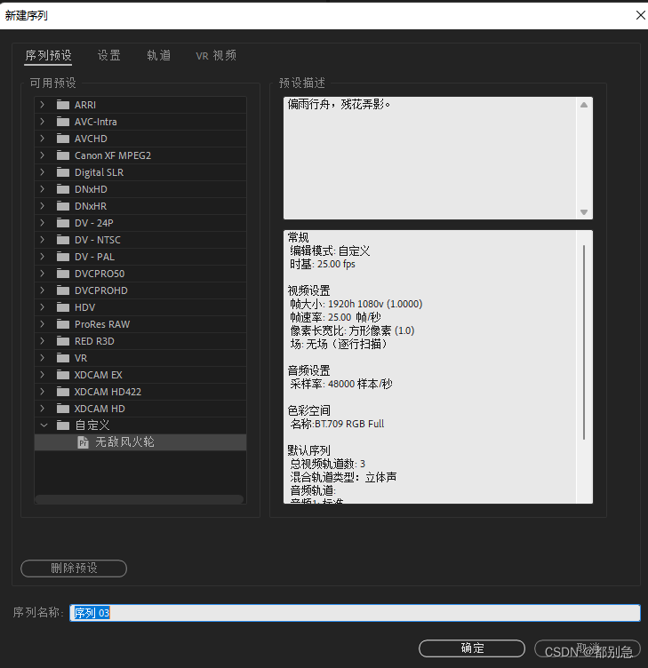The image size is (648, 668).
Task: Expand the ARRI preset folder
Action: tap(42, 105)
